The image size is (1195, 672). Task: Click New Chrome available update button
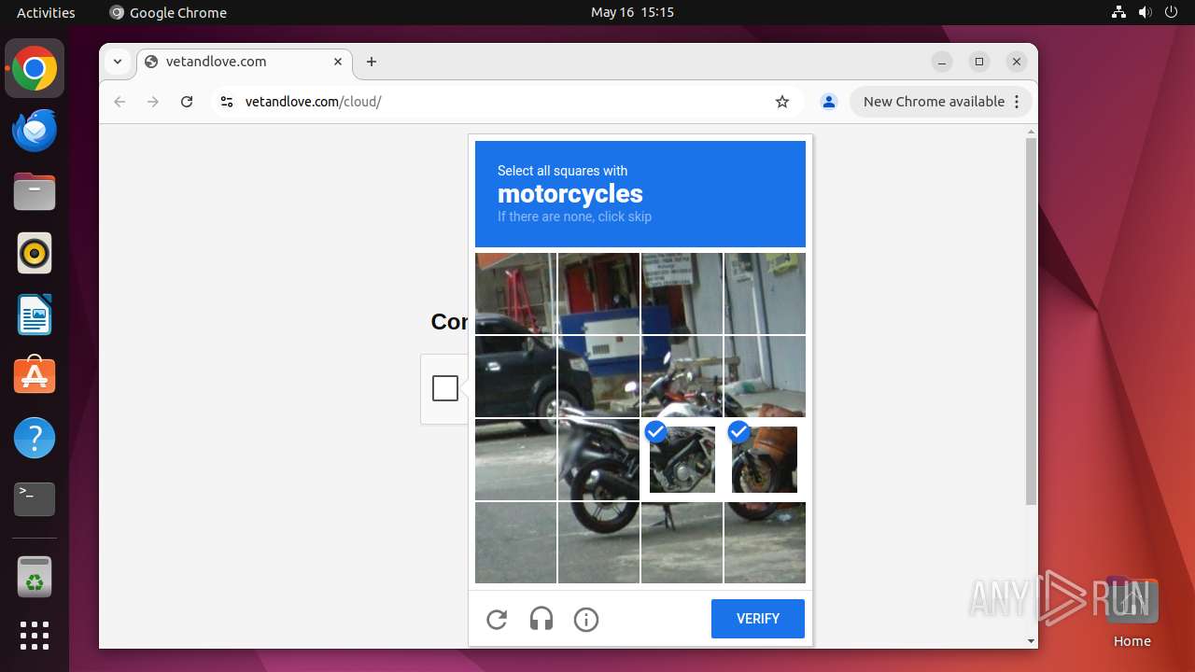934,102
